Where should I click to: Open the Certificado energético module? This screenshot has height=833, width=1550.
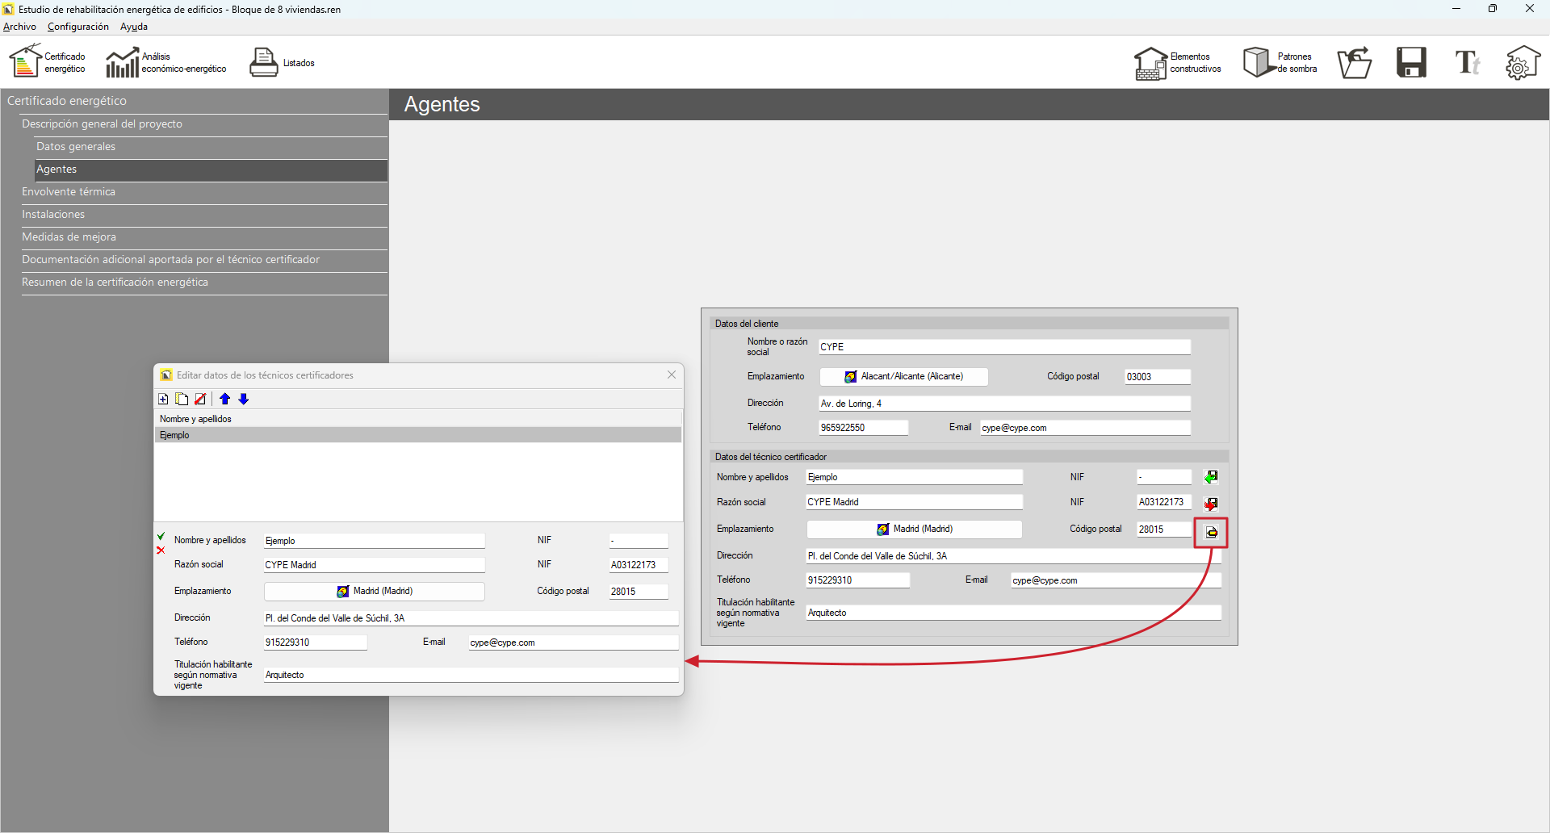coord(48,62)
